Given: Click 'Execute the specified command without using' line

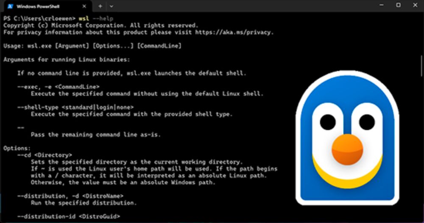Looking at the screenshot, I should click(147, 94).
